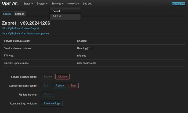The width and height of the screenshot is (188, 113).
Task: Click the Update blacklist button
Action: (48, 95)
